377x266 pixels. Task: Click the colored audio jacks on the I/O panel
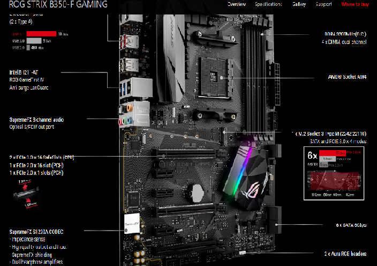pyautogui.click(x=125, y=115)
